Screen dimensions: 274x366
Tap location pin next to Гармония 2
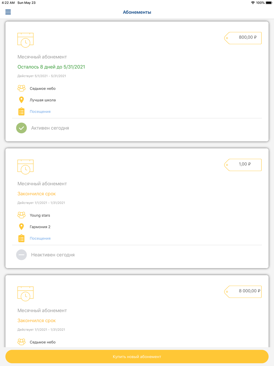(x=21, y=227)
